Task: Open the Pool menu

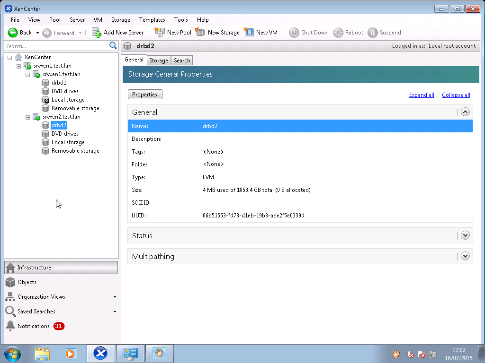Action: click(55, 20)
